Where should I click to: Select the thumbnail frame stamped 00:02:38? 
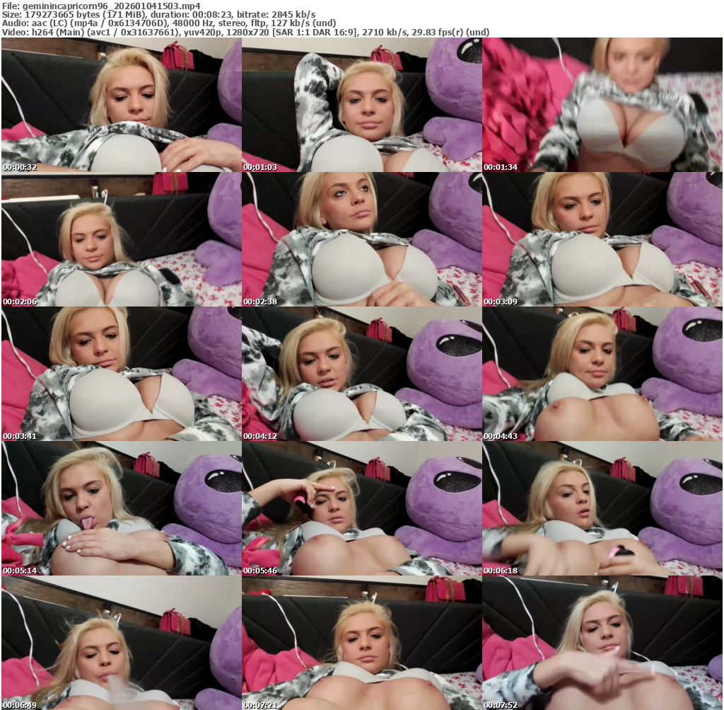coord(361,239)
